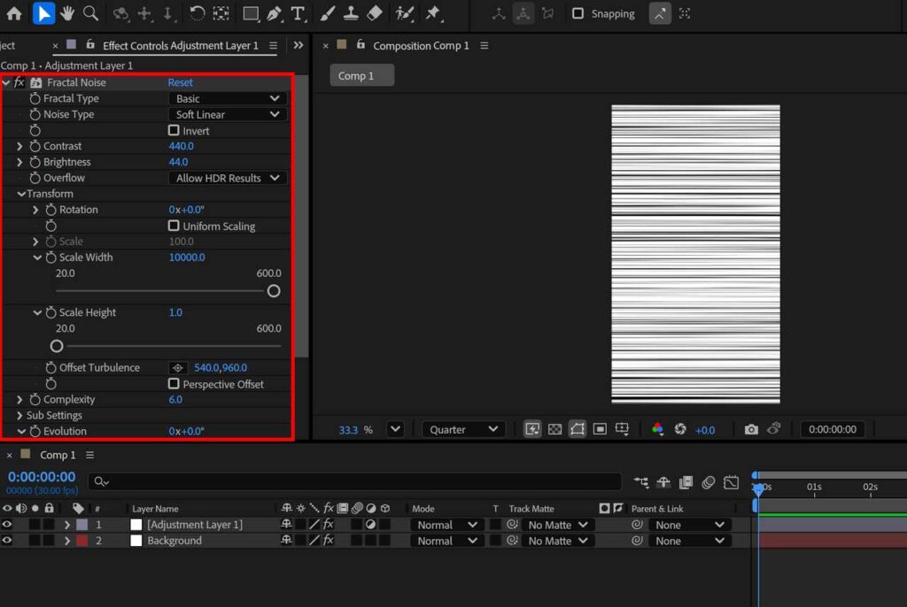Click the Offset Turbulence crosshair point picker
This screenshot has height=607, width=907.
click(177, 368)
